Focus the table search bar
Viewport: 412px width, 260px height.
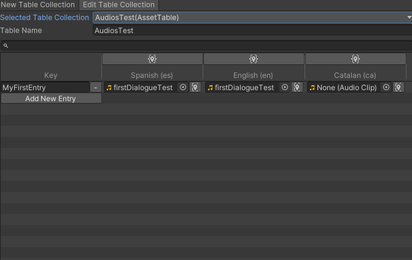coord(209,45)
